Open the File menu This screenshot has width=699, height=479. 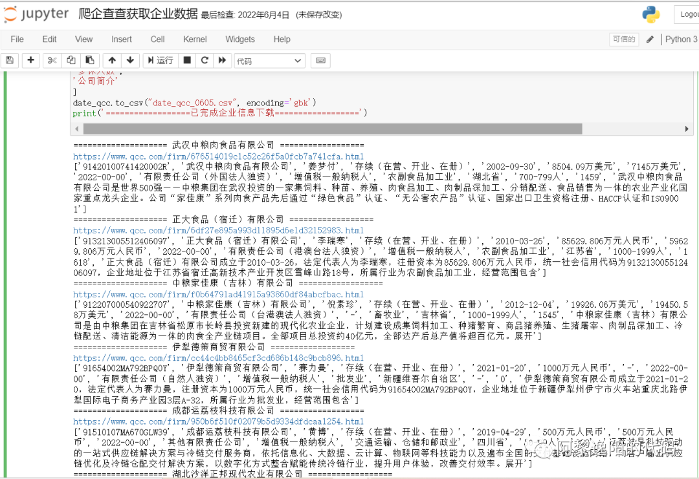[17, 39]
